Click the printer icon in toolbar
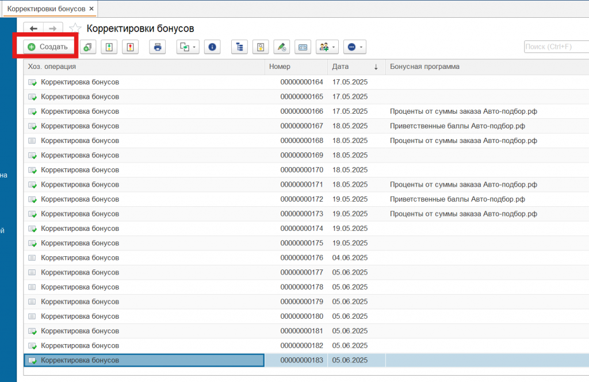589x382 pixels. tap(158, 47)
